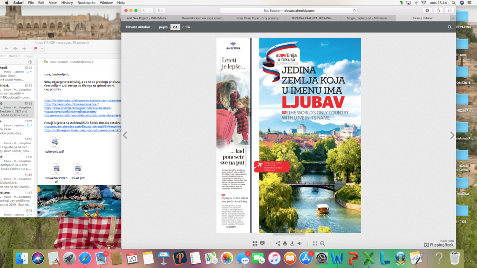477x268 pixels.
Task: Click Reply All in the Mail window
Action: click(15, 48)
